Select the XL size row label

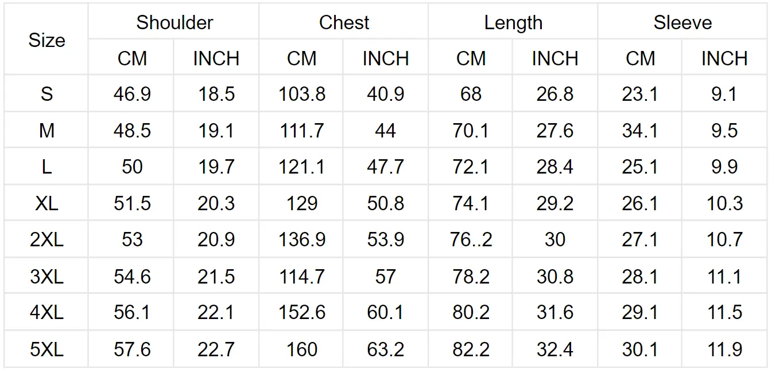[x=46, y=203]
